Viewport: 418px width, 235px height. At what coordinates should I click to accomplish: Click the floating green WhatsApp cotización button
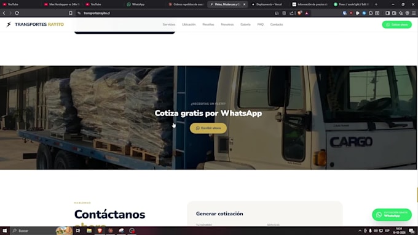[x=392, y=215]
